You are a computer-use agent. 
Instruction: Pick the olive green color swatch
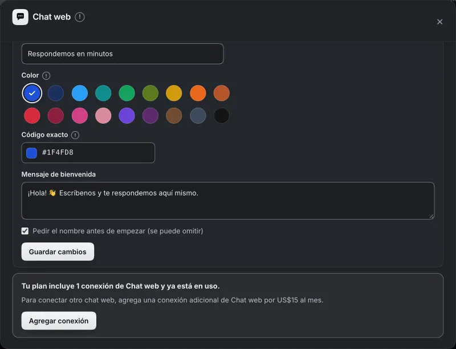pos(150,93)
